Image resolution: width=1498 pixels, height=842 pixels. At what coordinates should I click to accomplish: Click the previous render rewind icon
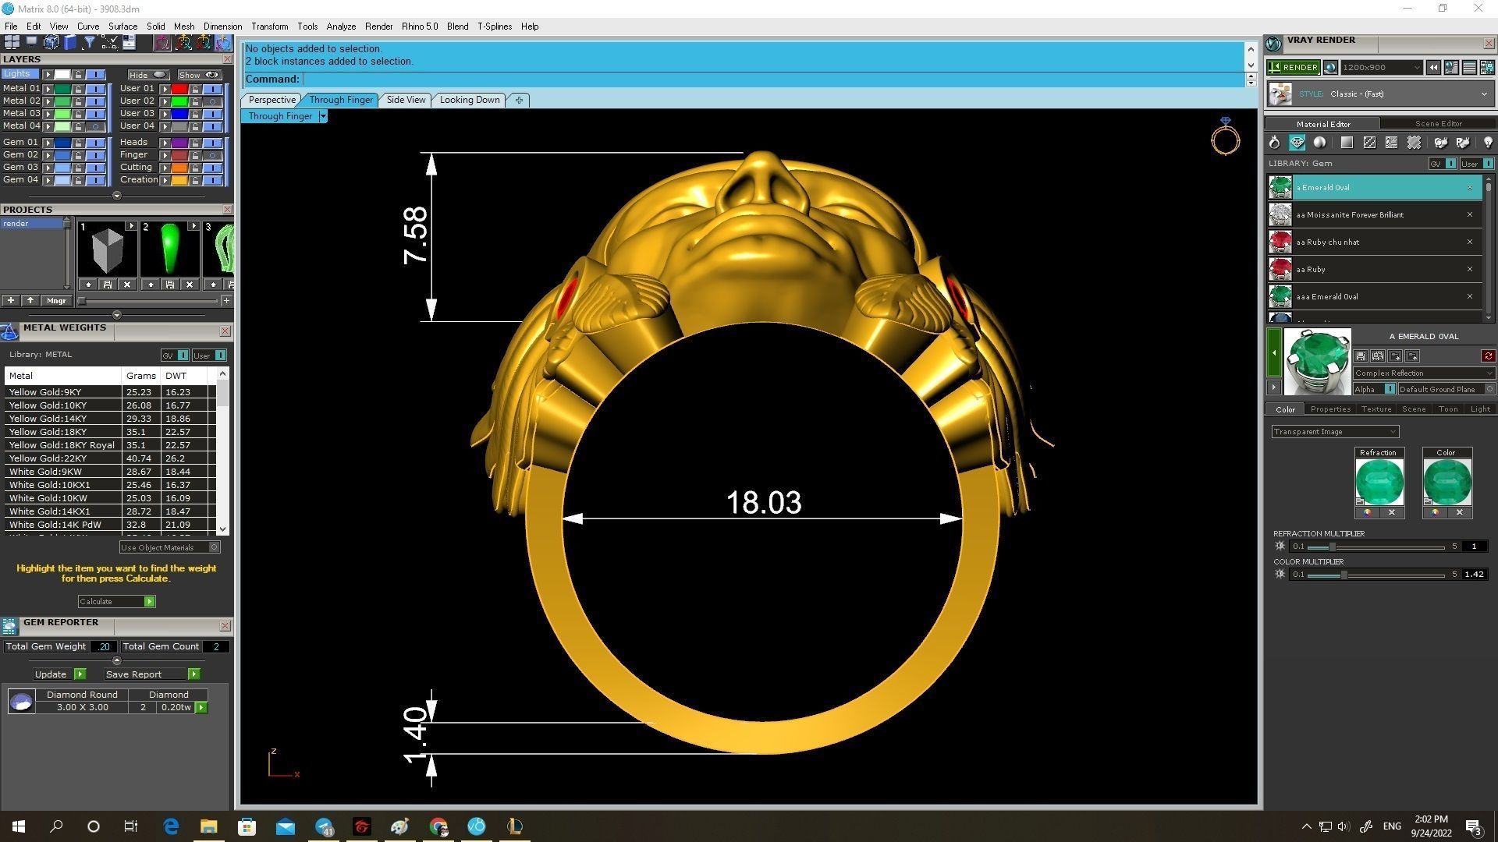tap(1433, 68)
